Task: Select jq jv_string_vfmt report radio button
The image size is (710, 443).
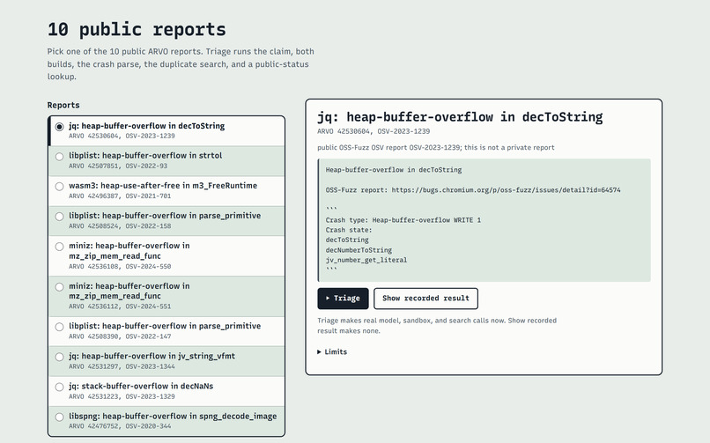Action: (x=59, y=357)
